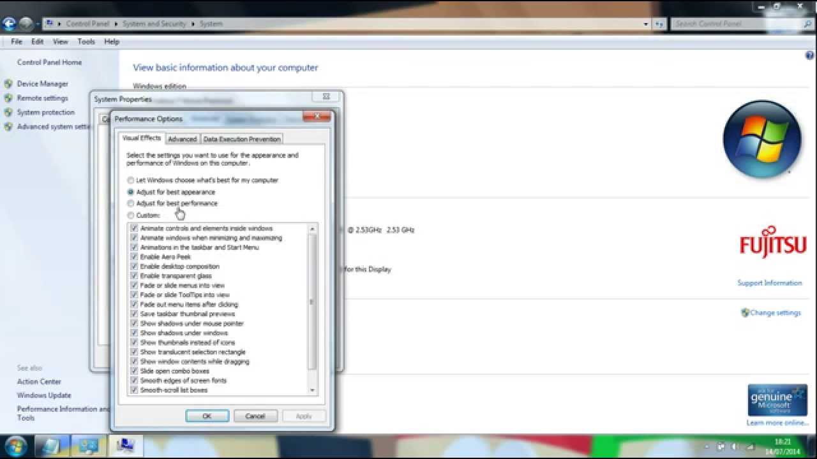Click shield icon beside Remote settings

[x=8, y=98]
